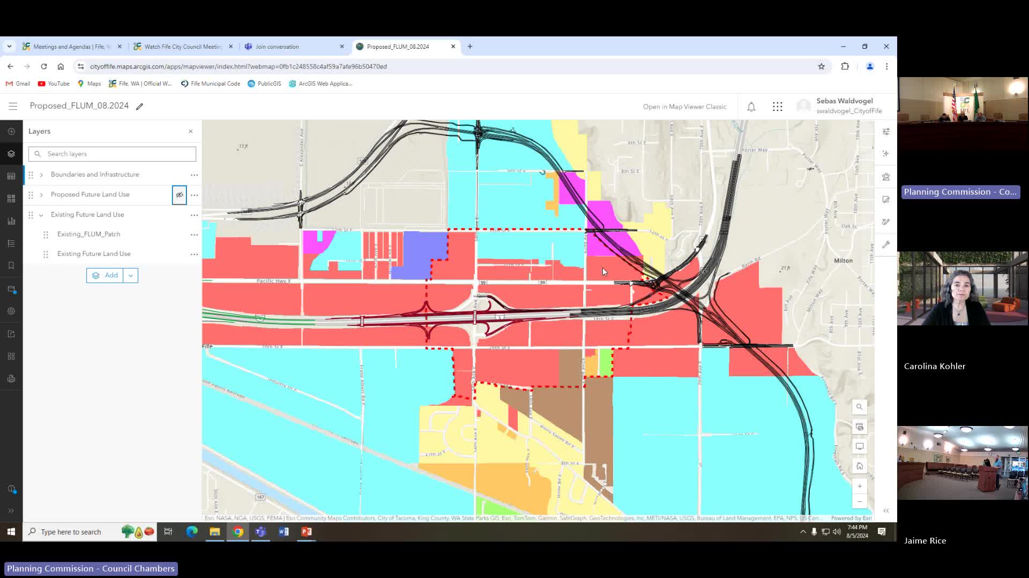
Task: Open the Legend icon in left sidebar
Action: tap(11, 243)
